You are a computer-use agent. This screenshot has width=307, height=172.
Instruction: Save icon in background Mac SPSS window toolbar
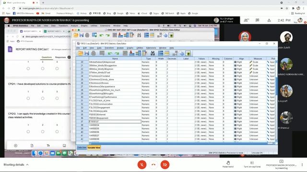82,35
